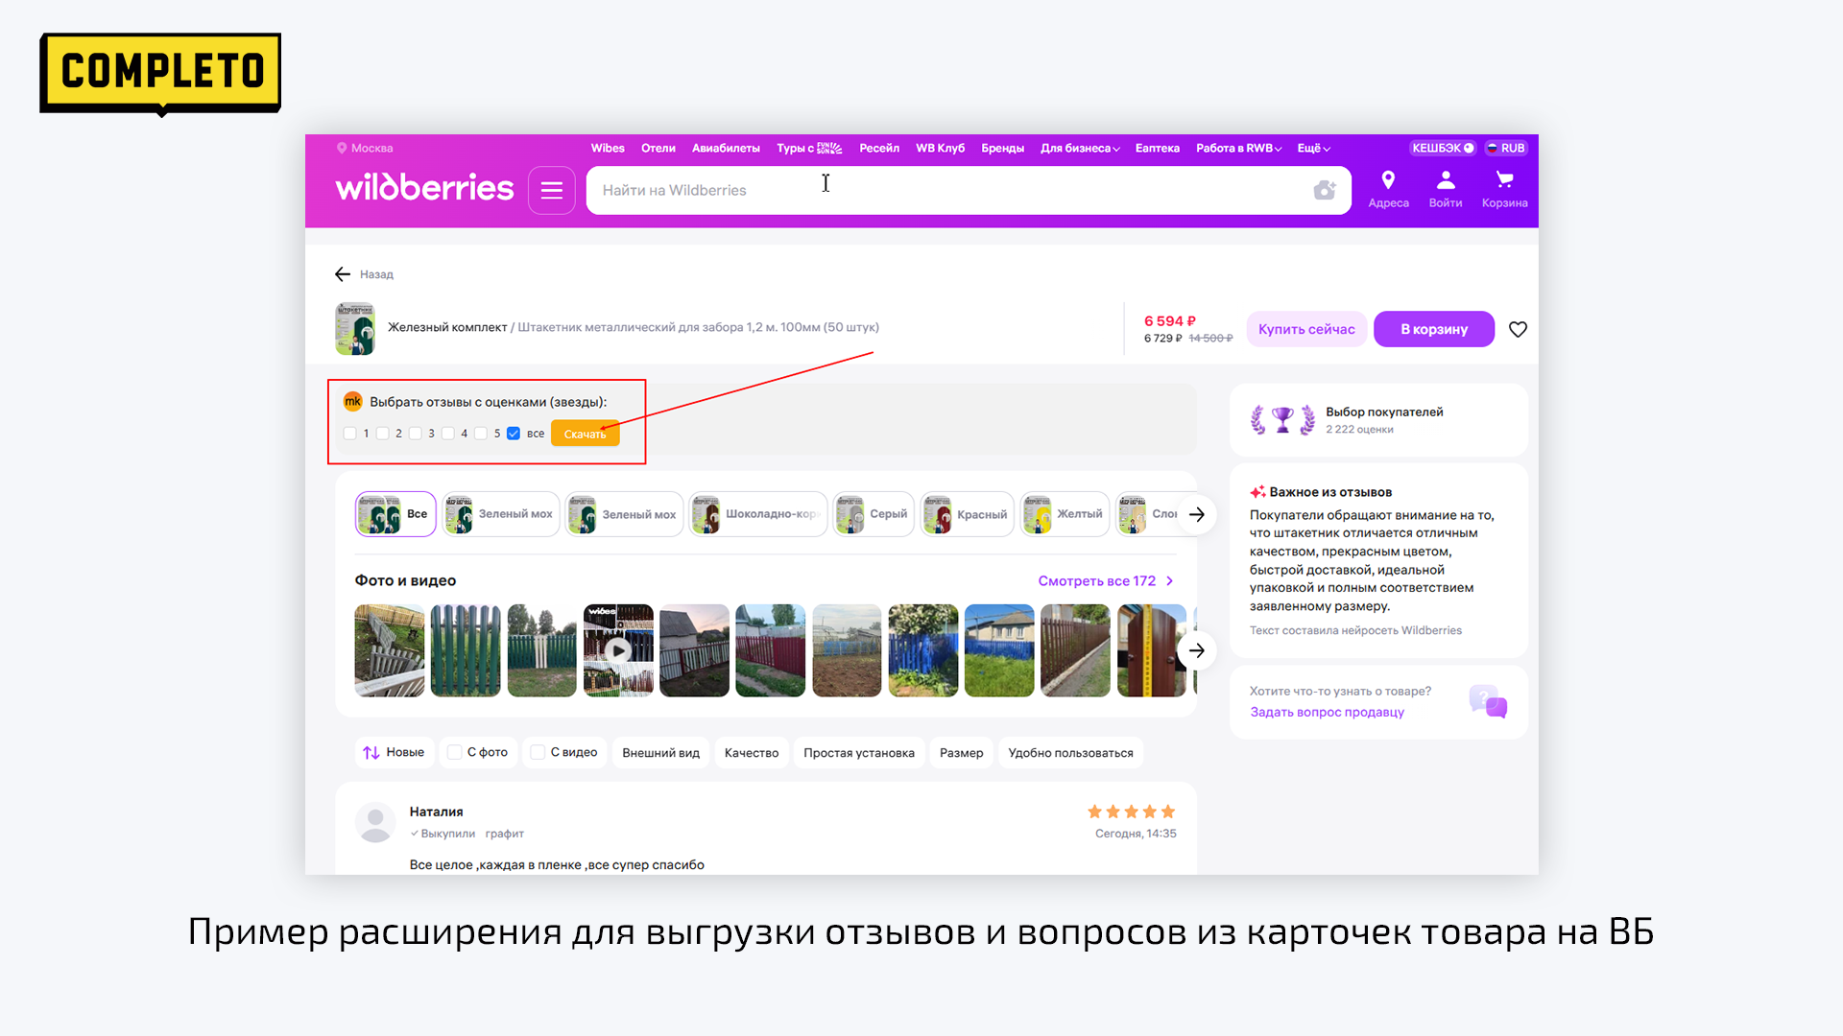
Task: Open the Ресейл menu item
Action: 879,148
